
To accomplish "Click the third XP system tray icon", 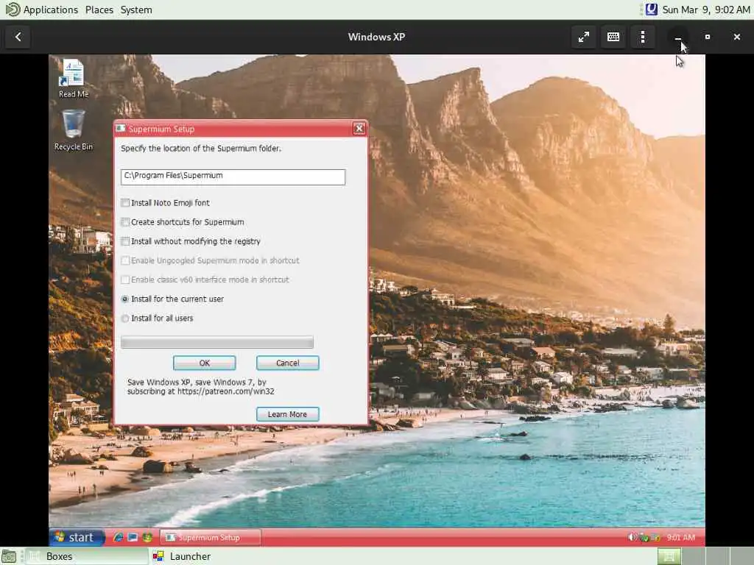I will coord(655,537).
